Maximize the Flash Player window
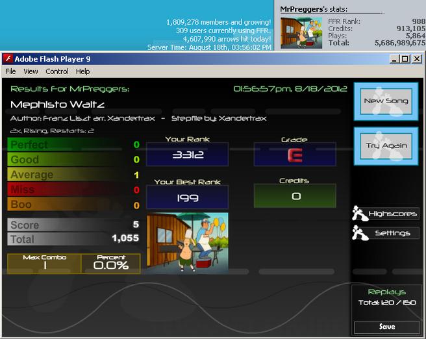The height and width of the screenshot is (339, 426). click(x=405, y=58)
